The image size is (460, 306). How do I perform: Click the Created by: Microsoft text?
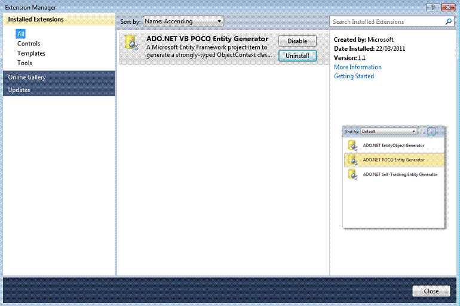pyautogui.click(x=363, y=39)
